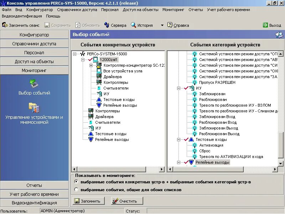Click nested Драйвера icon under 12000zal1
This screenshot has height=214, width=285.
(x=99, y=77)
